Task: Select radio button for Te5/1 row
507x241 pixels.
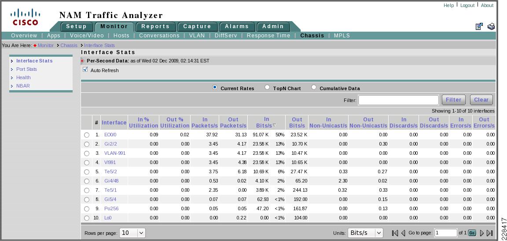Action: 86,190
